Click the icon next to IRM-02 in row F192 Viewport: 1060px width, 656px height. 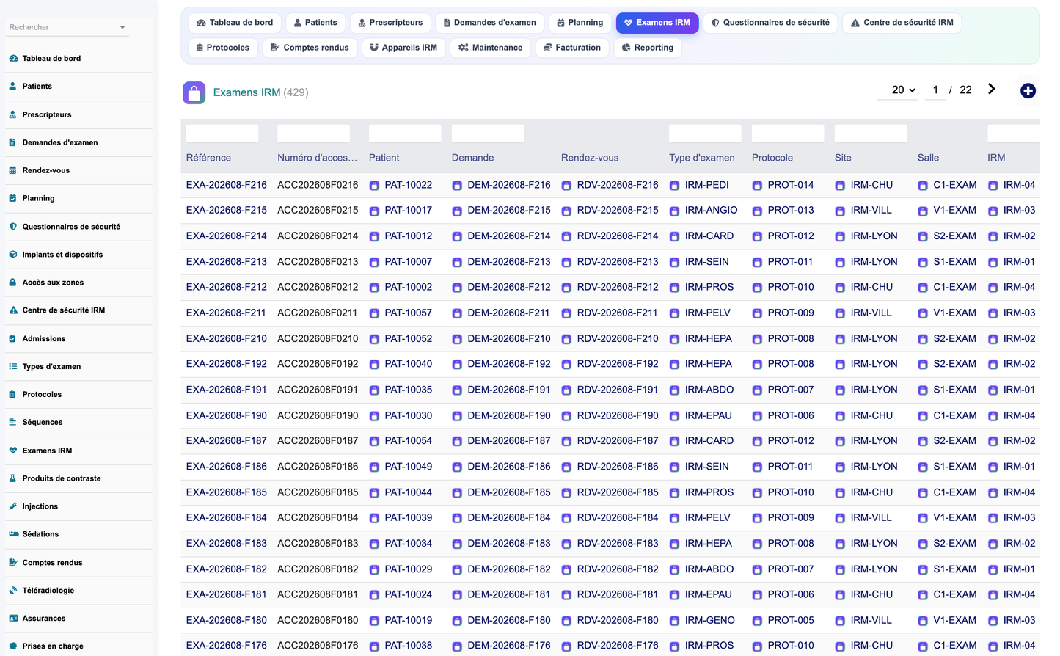(993, 365)
